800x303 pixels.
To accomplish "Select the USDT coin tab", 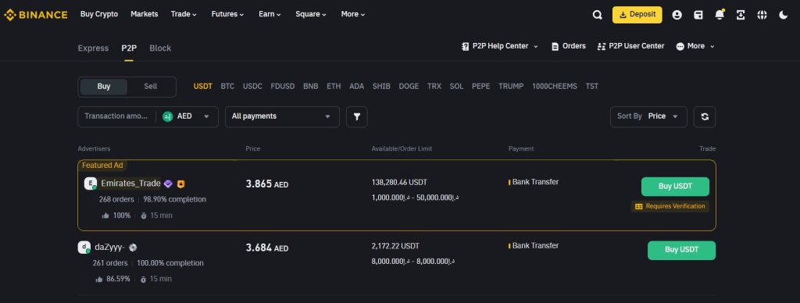I will click(202, 87).
